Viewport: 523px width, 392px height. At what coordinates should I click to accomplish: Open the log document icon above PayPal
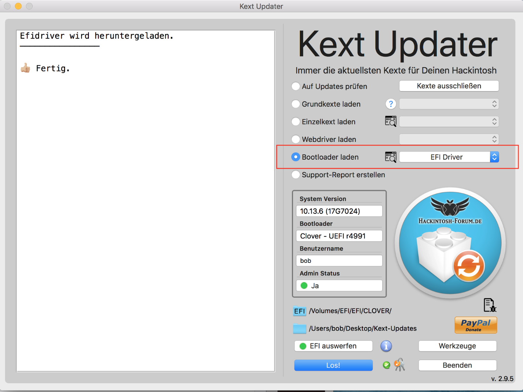[x=490, y=305]
